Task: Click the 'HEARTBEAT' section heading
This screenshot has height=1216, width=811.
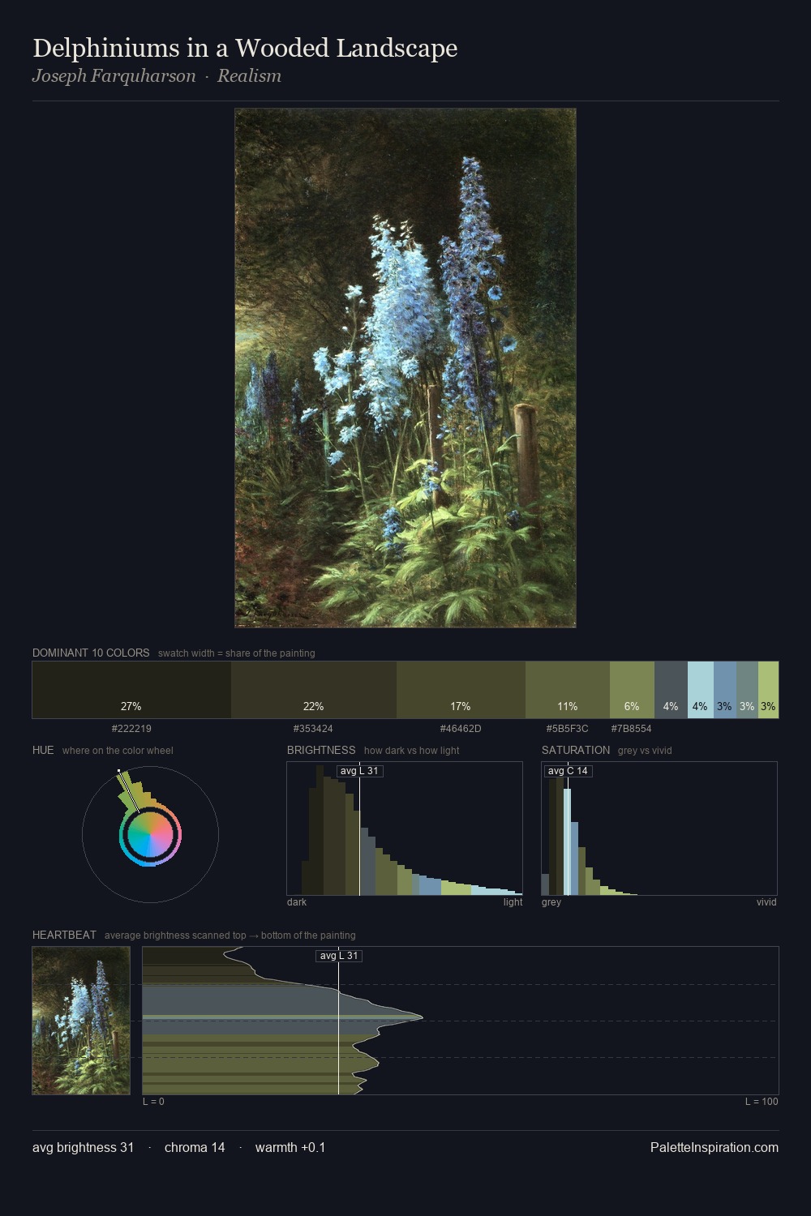Action: 64,935
